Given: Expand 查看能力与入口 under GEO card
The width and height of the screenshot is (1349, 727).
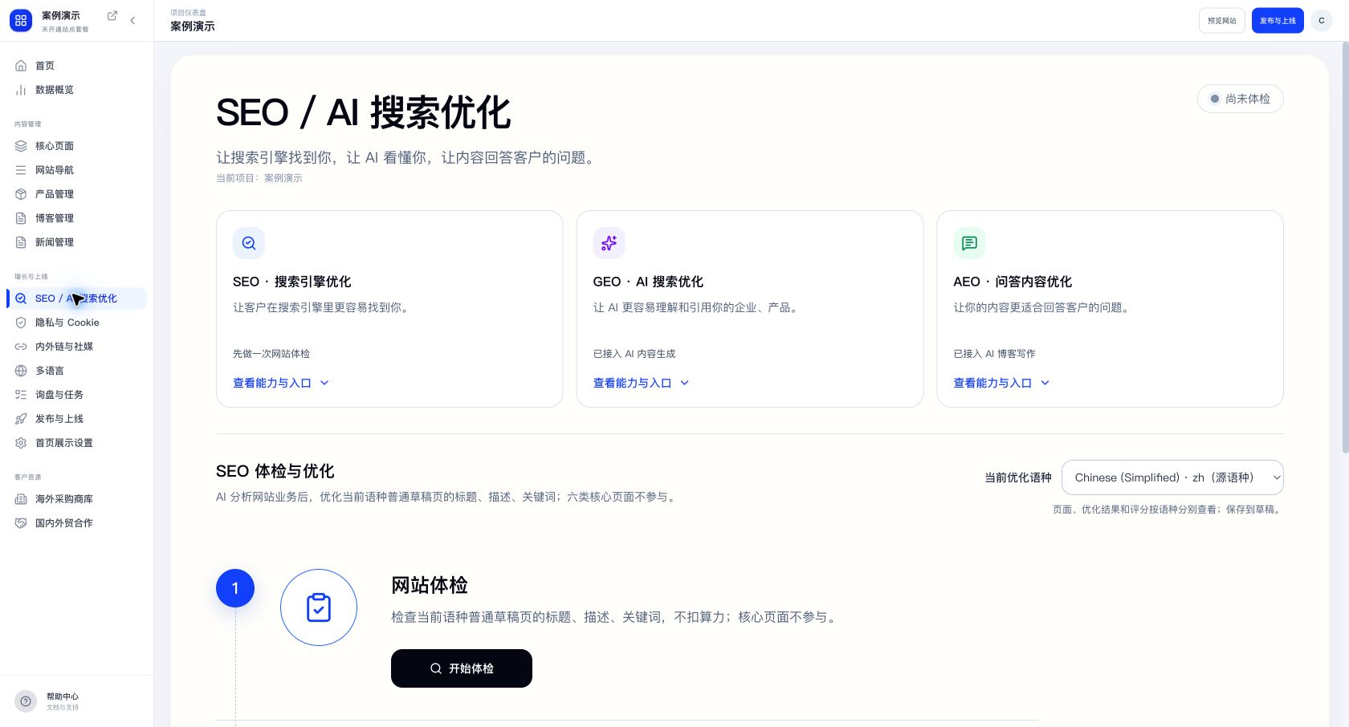Looking at the screenshot, I should point(642,383).
